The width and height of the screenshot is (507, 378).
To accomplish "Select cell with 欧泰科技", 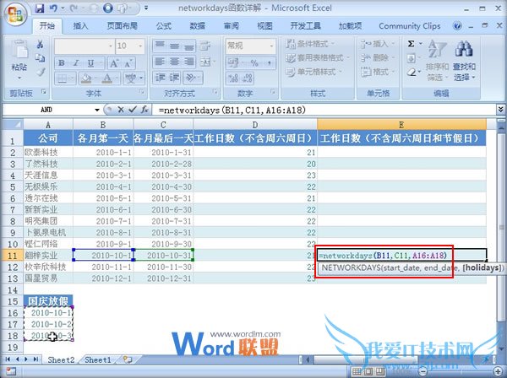I will [x=48, y=152].
